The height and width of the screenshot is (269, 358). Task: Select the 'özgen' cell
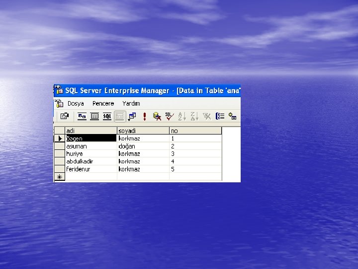point(91,138)
